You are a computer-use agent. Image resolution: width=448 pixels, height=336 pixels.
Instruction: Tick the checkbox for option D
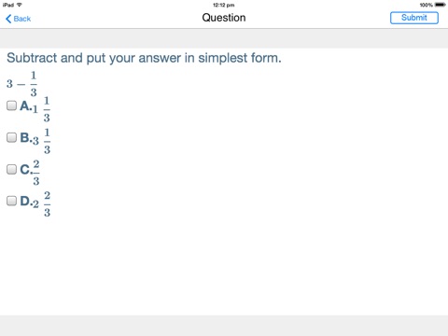(11, 201)
